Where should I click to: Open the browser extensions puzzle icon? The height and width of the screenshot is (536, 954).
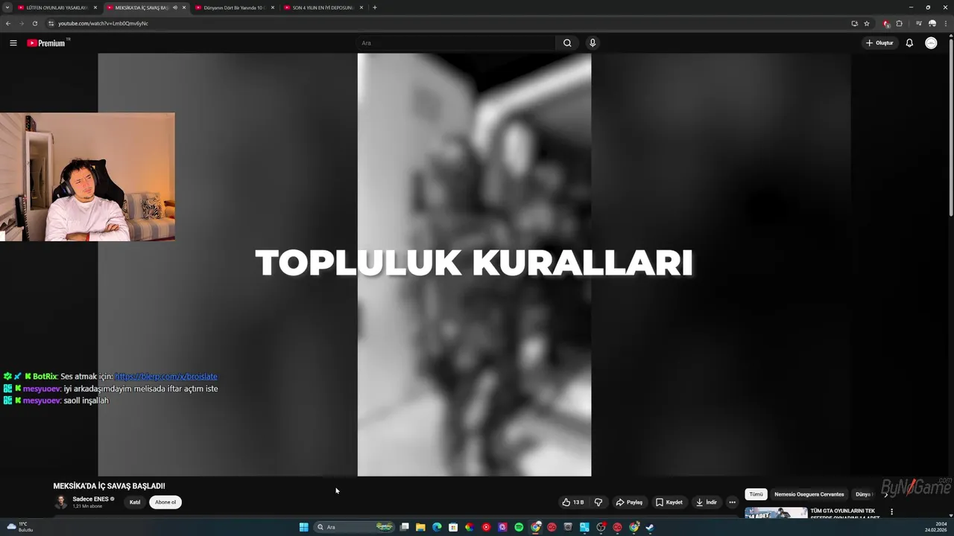point(899,23)
